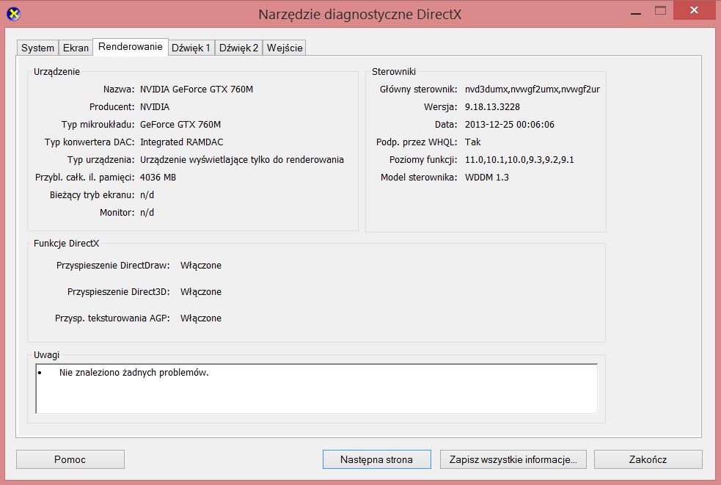Screen dimensions: 721x485
Task: Click the 'Podp. przez WHQL:' label
Action: point(417,142)
